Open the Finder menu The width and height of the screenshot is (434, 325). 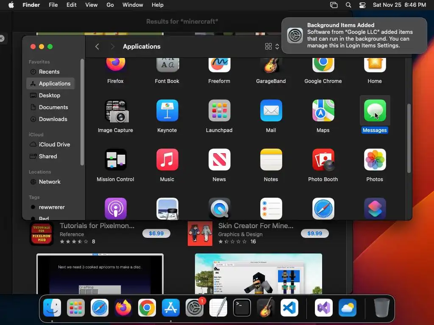tap(31, 5)
